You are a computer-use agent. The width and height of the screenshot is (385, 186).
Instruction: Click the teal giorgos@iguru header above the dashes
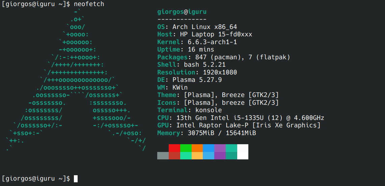[182, 12]
